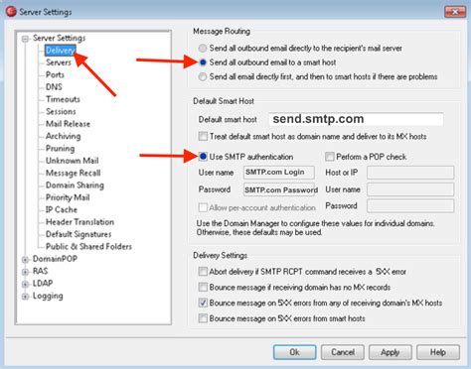Click the red MDaemon title bar icon
471x369 pixels.
tap(11, 12)
